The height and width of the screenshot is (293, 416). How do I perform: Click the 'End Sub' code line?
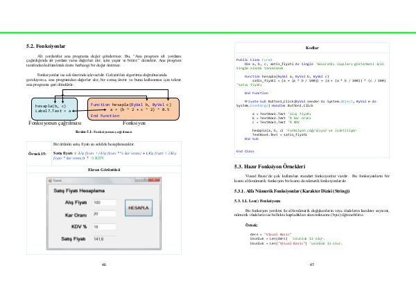pyautogui.click(x=251, y=139)
